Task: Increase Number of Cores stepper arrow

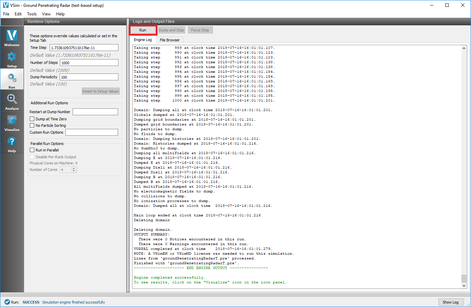Action: [74, 168]
